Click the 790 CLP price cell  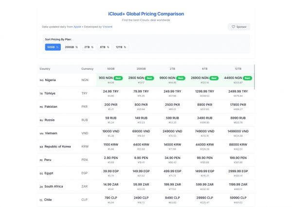[111, 200]
